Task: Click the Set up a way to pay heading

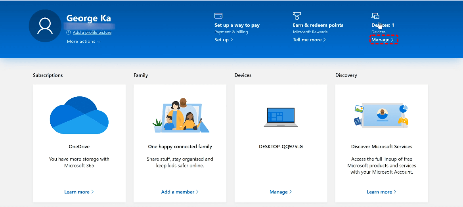Action: click(x=237, y=25)
